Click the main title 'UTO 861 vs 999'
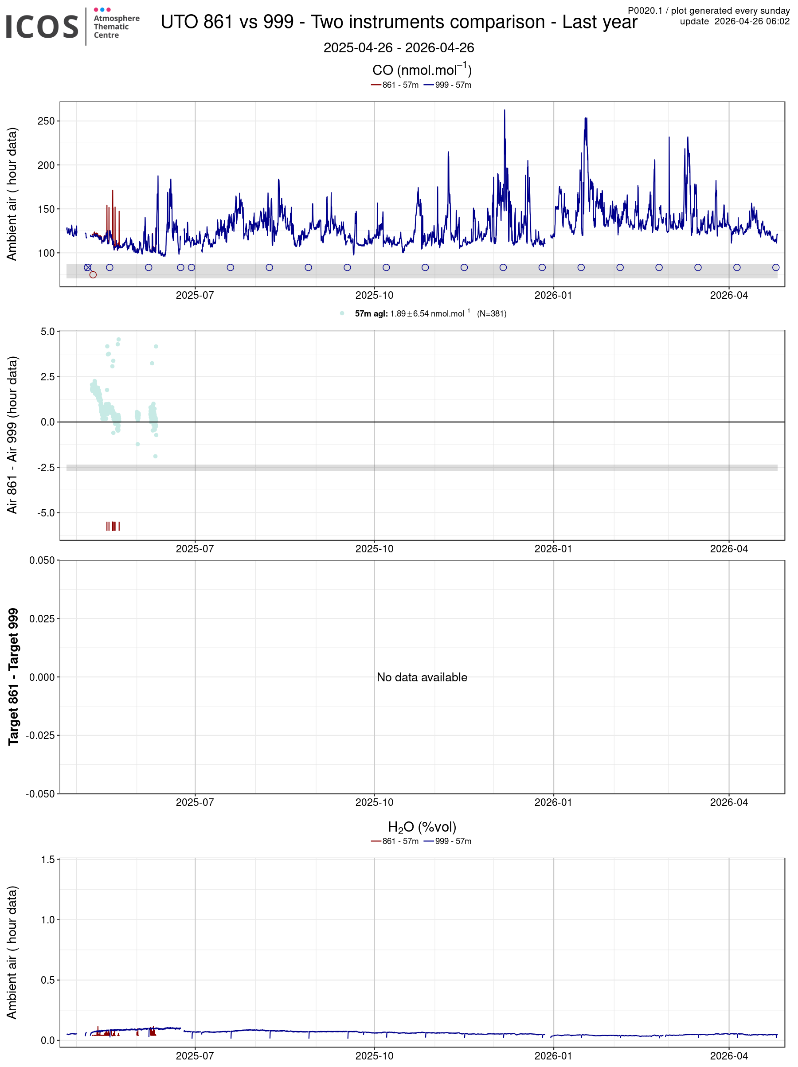798x1067 pixels. pos(399,22)
